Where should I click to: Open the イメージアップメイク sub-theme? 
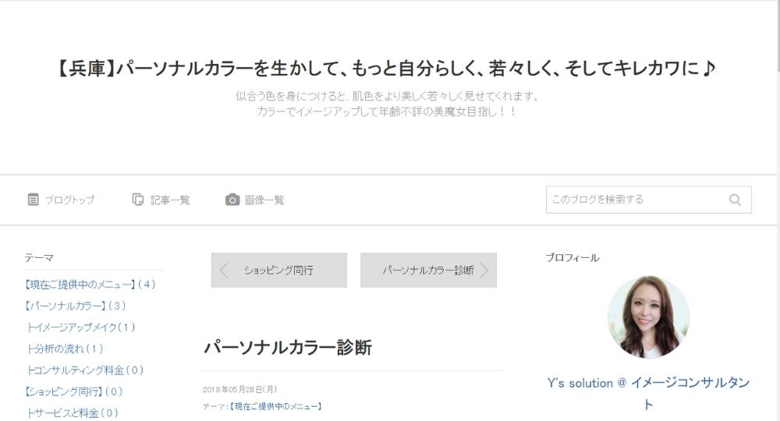pyautogui.click(x=82, y=327)
